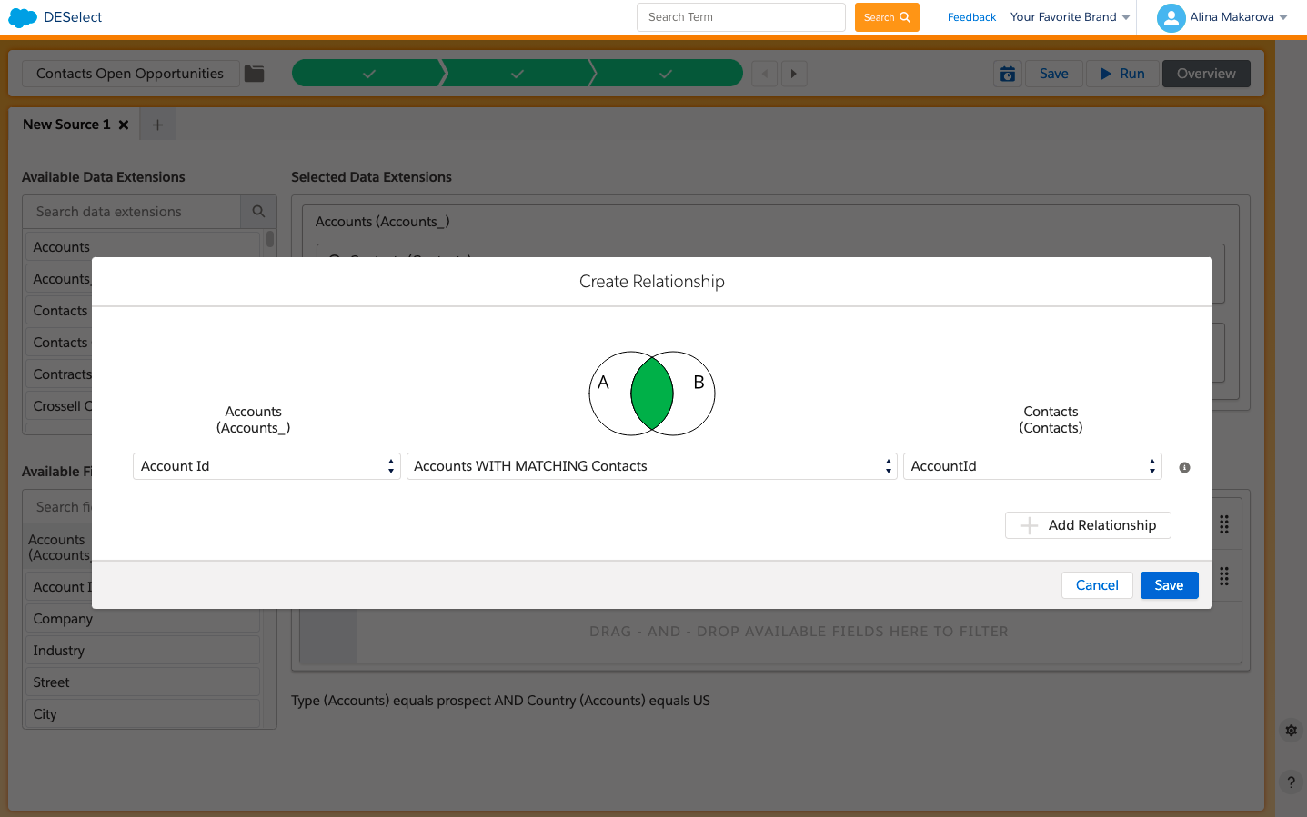Add a new source tab with plus
Screen dimensions: 1307x817
[158, 125]
